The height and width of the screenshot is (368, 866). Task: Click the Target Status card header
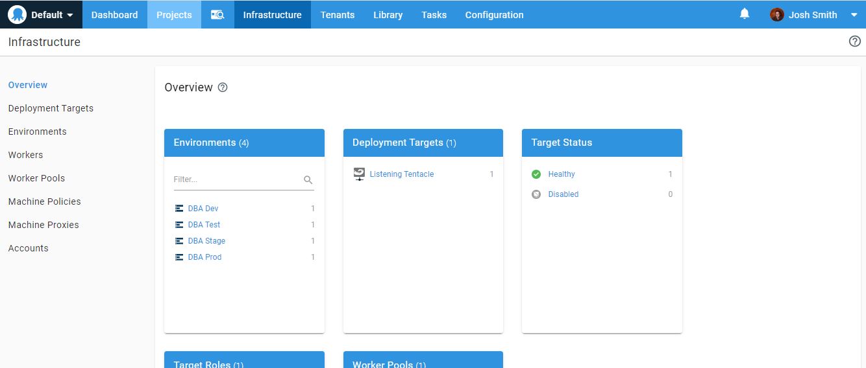(x=602, y=143)
